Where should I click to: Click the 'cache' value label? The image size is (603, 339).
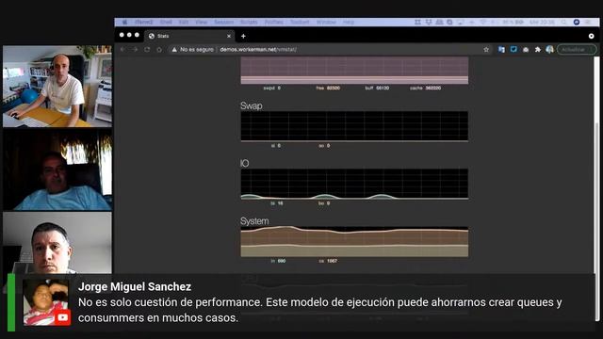click(425, 88)
